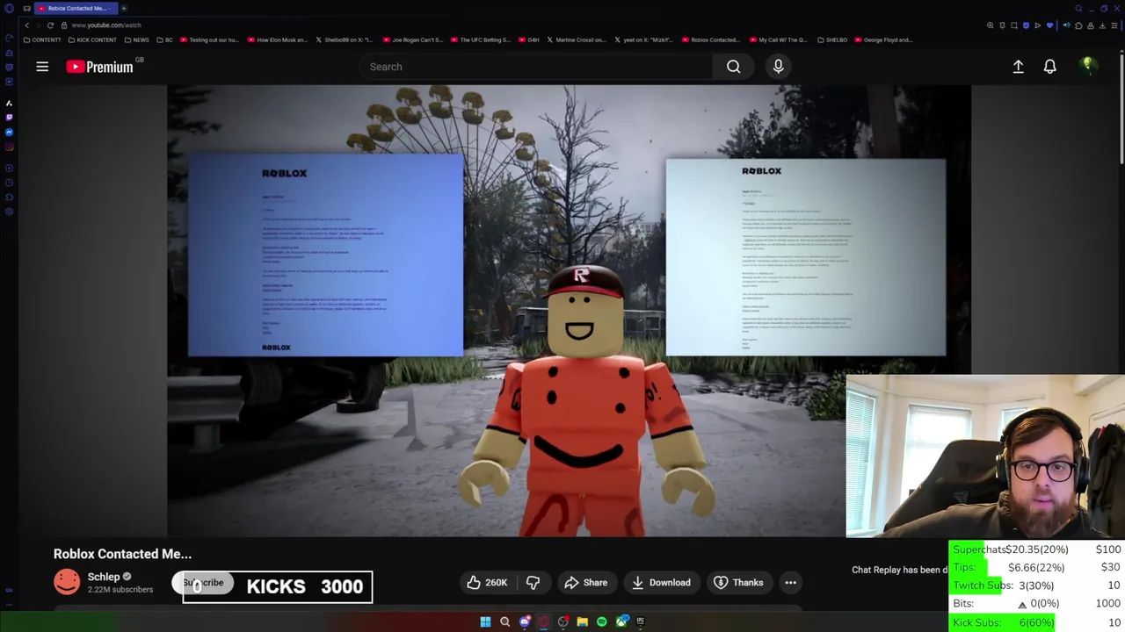This screenshot has width=1125, height=632.
Task: Share the video
Action: pyautogui.click(x=586, y=583)
